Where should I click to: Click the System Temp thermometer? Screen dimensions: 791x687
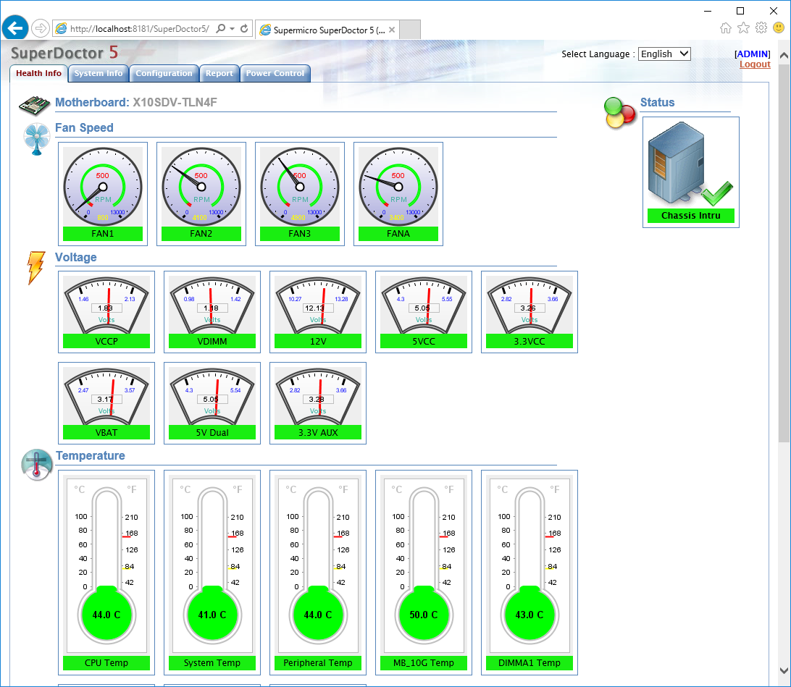tap(212, 565)
